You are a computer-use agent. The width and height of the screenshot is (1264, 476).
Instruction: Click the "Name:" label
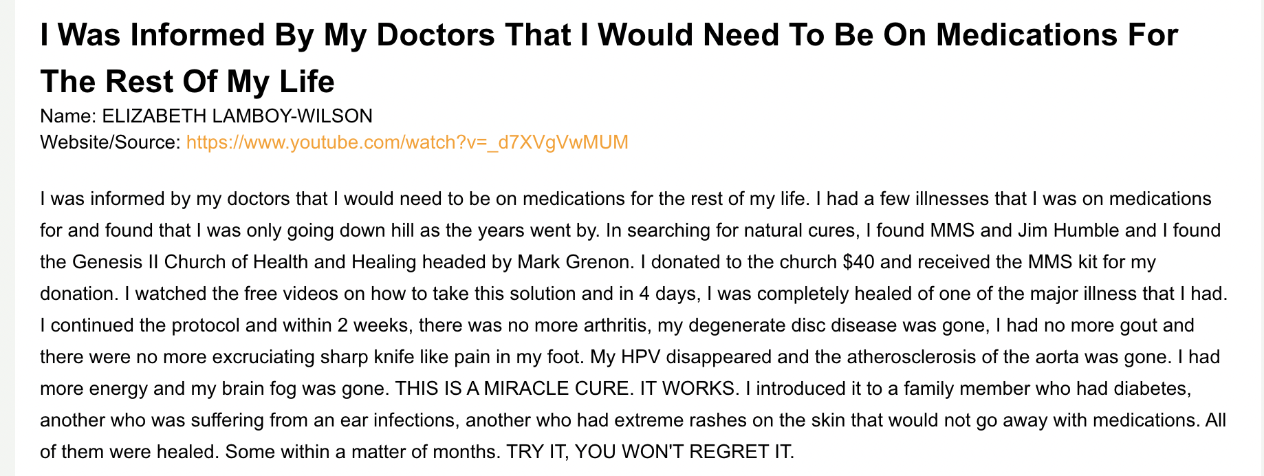[68, 116]
